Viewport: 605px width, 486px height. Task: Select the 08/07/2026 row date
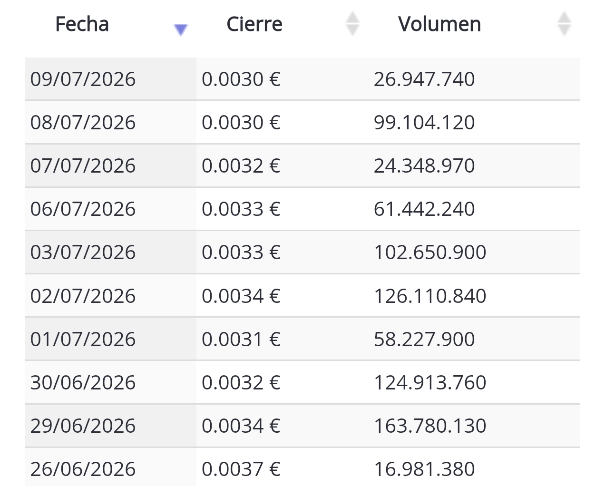click(x=111, y=122)
